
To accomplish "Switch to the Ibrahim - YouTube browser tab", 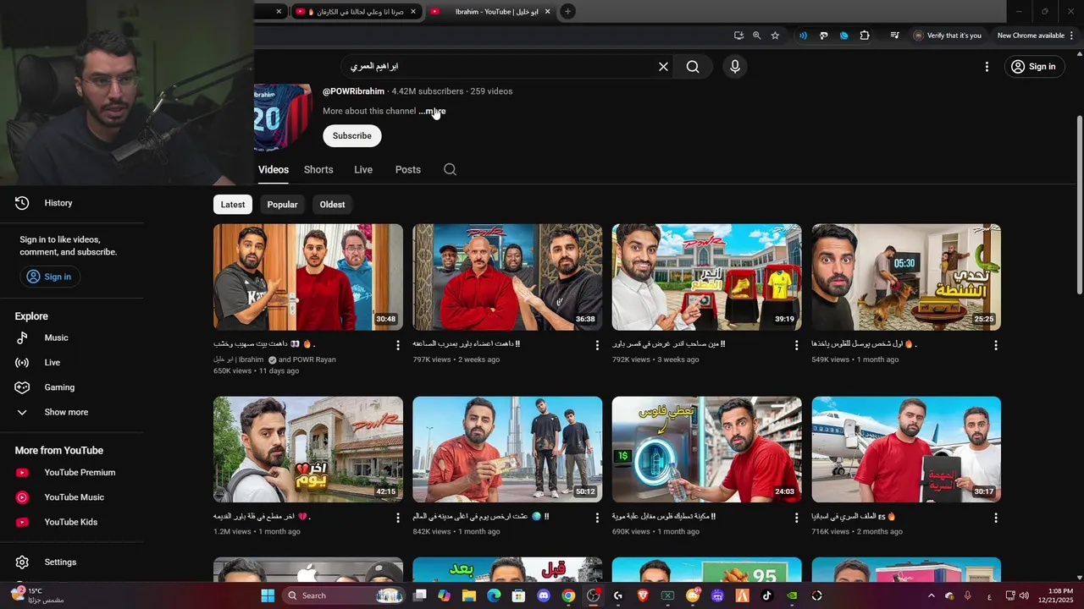I will click(x=489, y=11).
